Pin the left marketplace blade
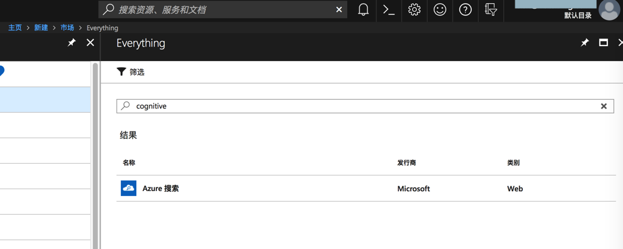 point(72,42)
